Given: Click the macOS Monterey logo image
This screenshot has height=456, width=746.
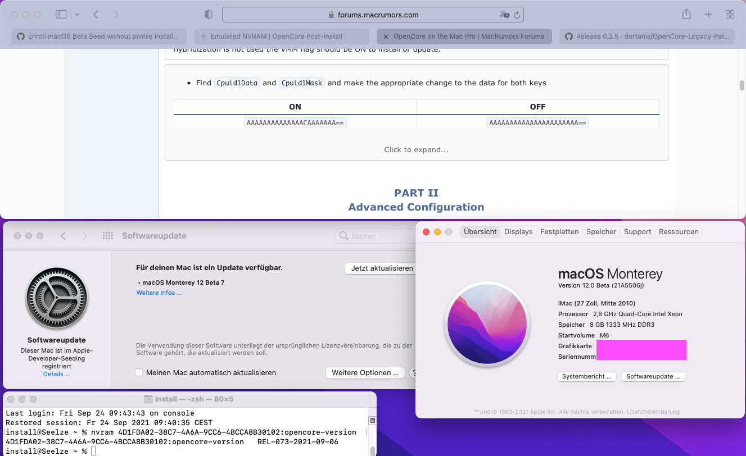Looking at the screenshot, I should [487, 324].
